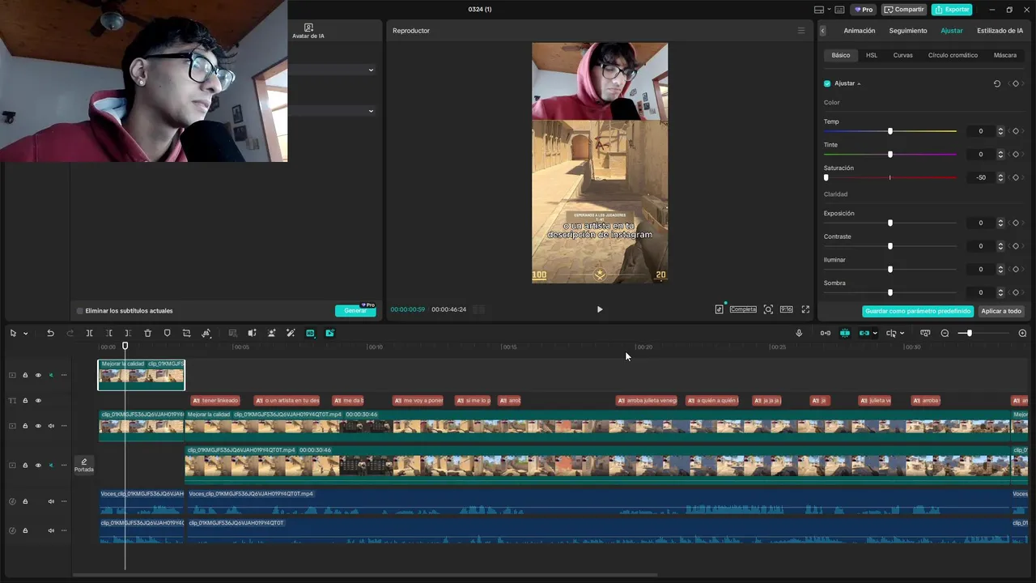
Task: Open the mirror and rotate tool
Action: (206, 333)
